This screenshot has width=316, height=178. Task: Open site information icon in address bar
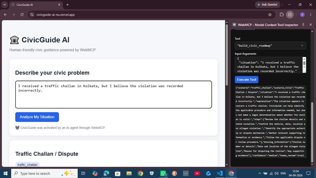pos(32,15)
